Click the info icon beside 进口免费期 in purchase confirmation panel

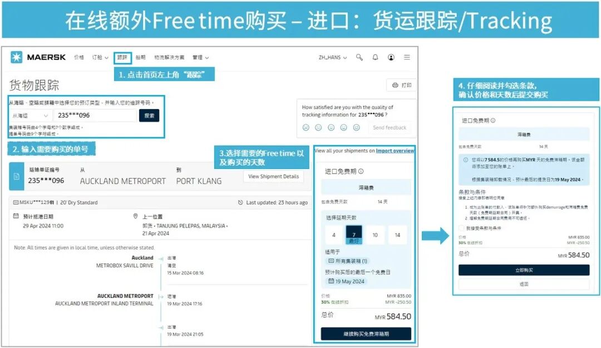point(493,120)
